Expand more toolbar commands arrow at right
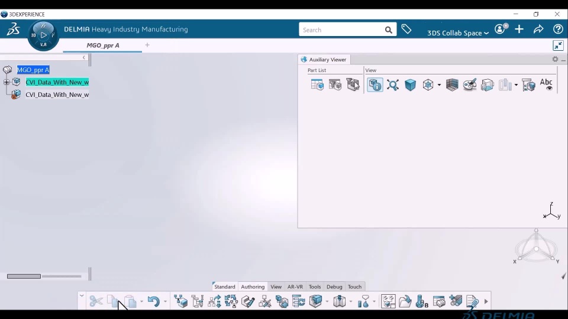 click(x=486, y=301)
